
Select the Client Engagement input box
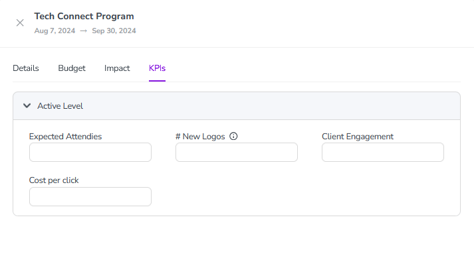coord(383,153)
